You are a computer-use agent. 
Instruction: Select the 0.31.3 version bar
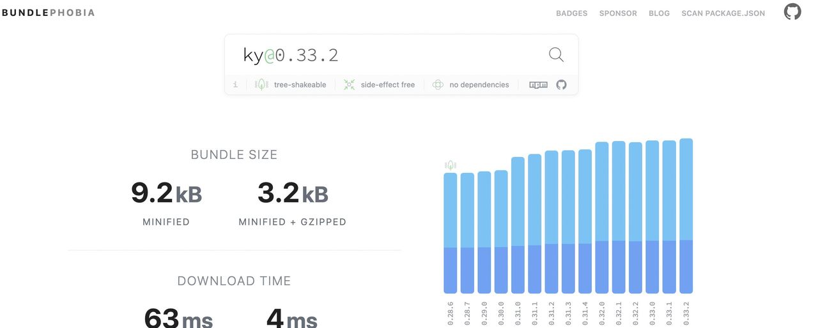coord(568,222)
